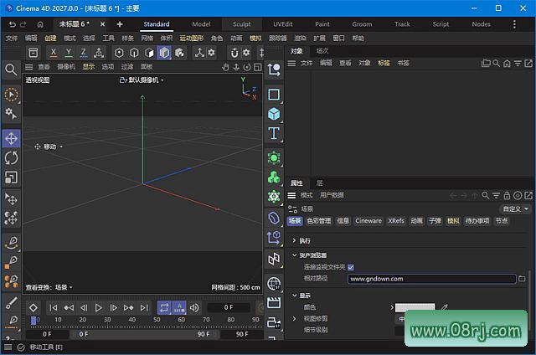Toggle 连接监视文件夹 checkbox

(351, 267)
